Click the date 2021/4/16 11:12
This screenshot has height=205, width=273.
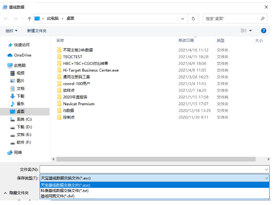click(x=193, y=50)
